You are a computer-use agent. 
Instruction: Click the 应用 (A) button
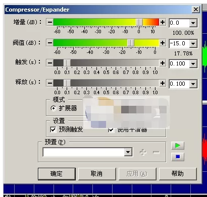[x=137, y=174]
